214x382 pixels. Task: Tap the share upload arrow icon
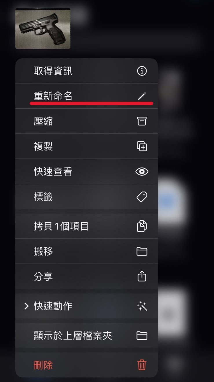tap(142, 276)
